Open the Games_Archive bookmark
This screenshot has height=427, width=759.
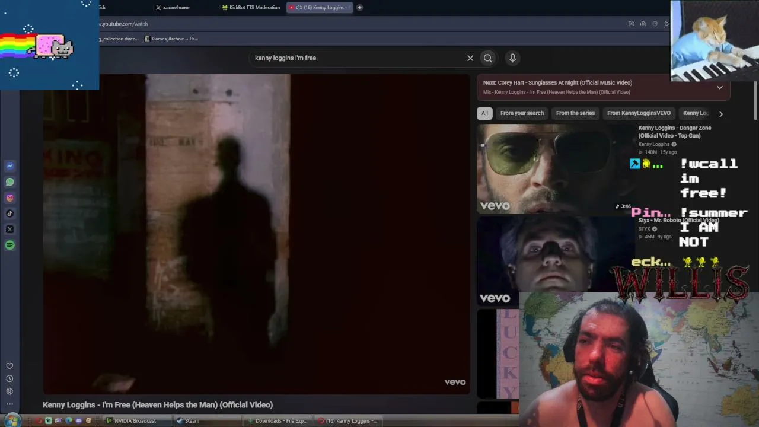[x=171, y=39]
